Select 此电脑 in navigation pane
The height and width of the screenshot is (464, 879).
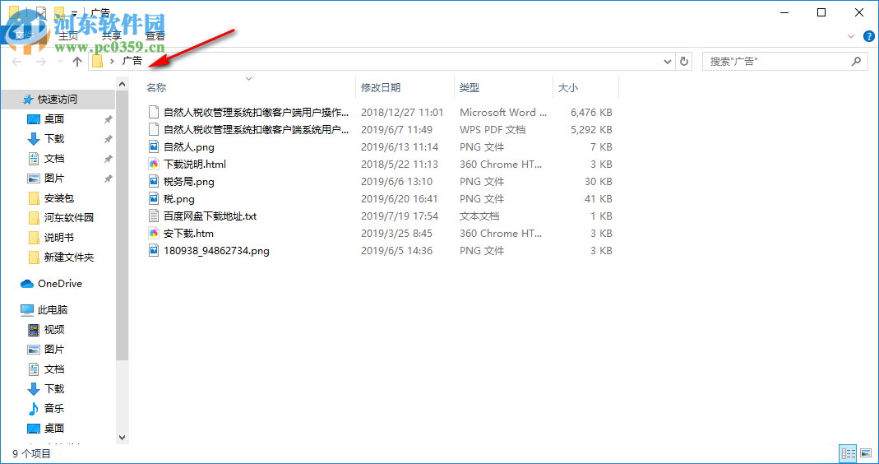click(x=53, y=309)
